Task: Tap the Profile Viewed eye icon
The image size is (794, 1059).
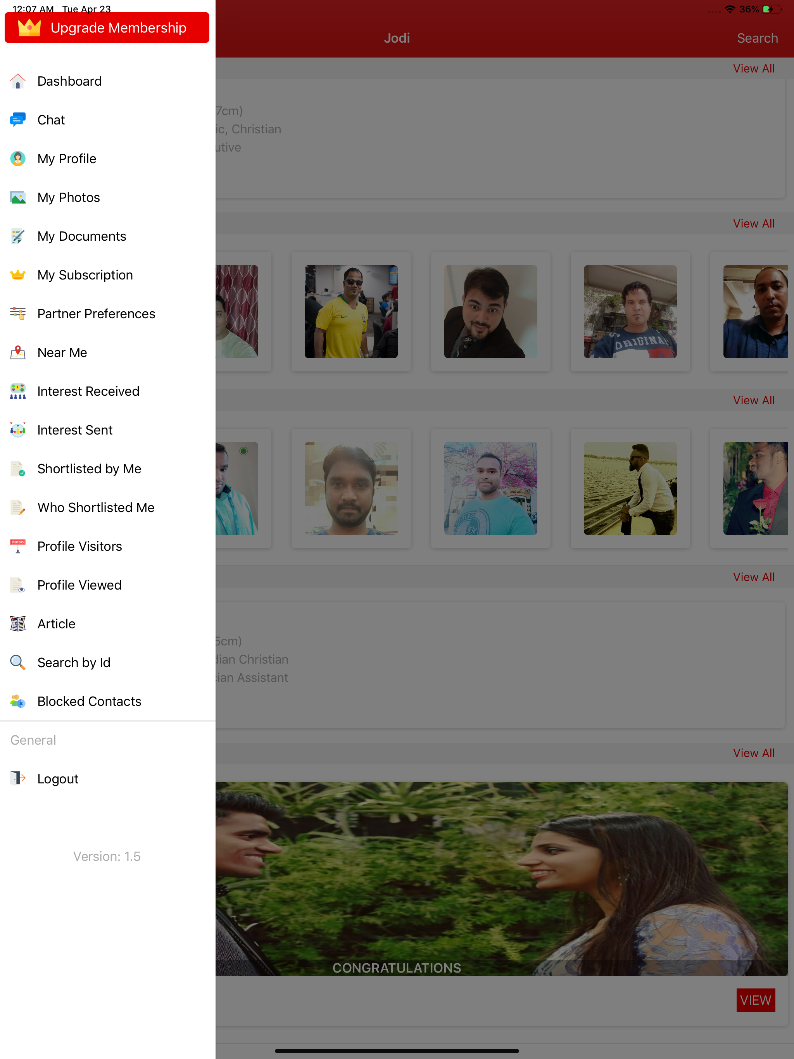Action: [x=18, y=585]
